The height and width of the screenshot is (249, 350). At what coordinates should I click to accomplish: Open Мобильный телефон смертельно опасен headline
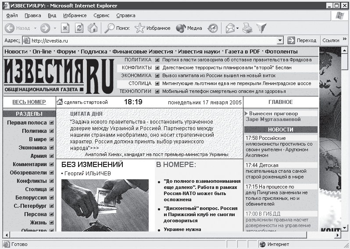pos(224,92)
